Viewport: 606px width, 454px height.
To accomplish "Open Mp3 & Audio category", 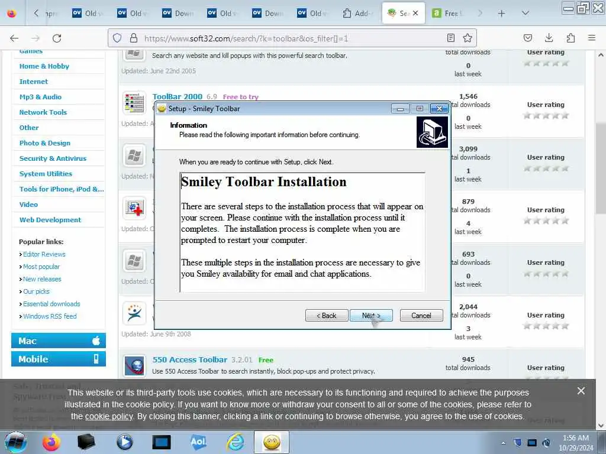I will [x=40, y=97].
